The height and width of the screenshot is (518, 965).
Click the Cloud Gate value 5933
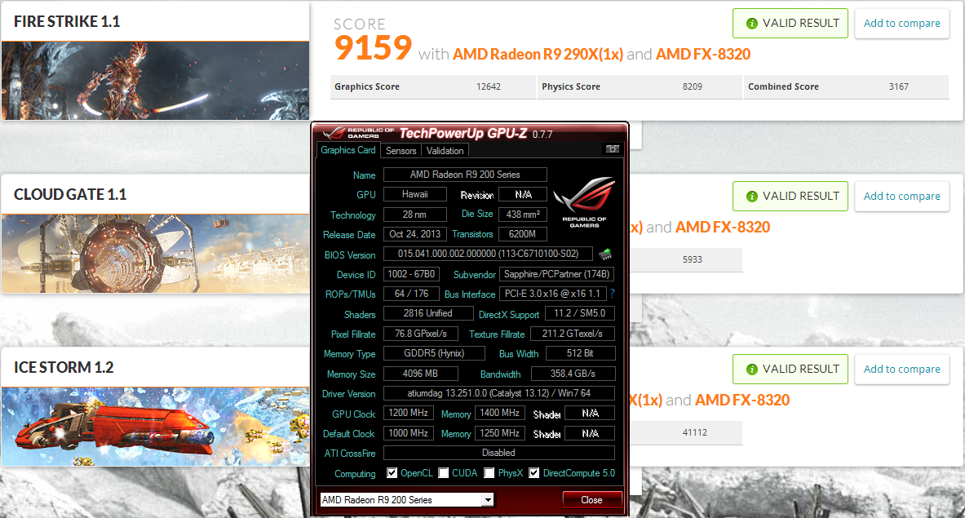click(x=693, y=259)
